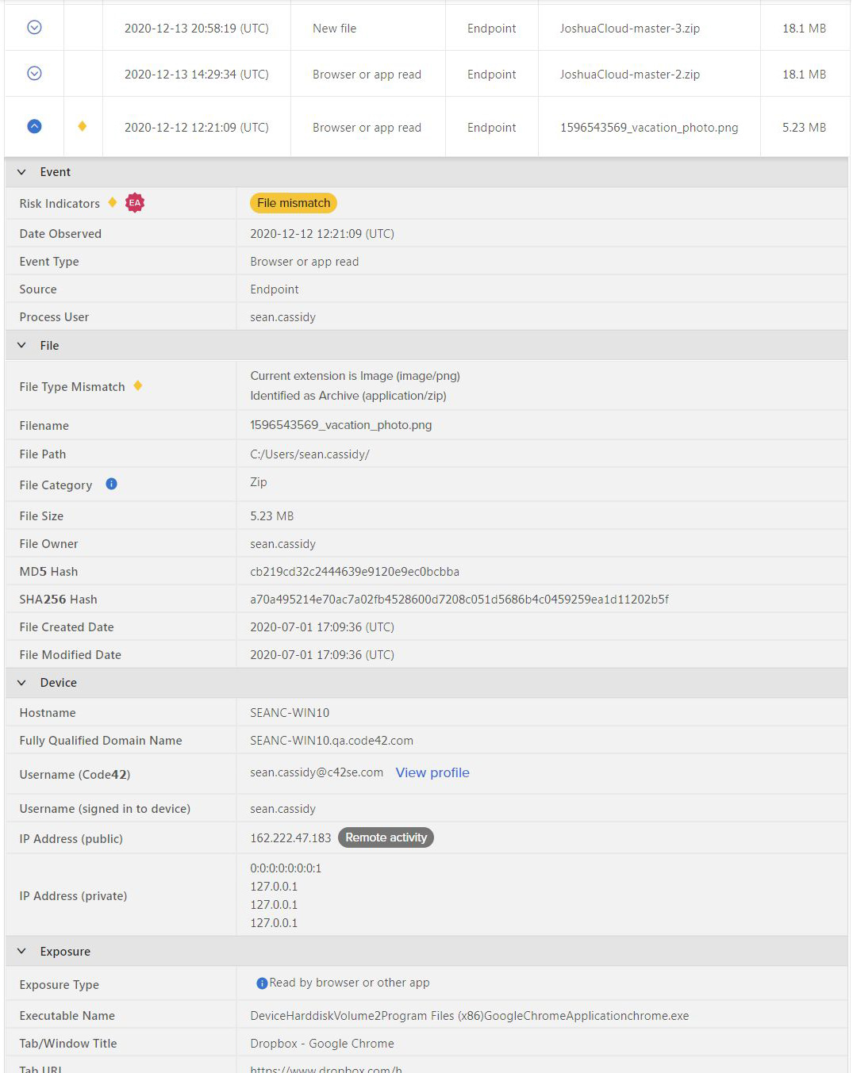Click the public IP address 162.222.47.183
The image size is (853, 1073).
pyautogui.click(x=290, y=838)
